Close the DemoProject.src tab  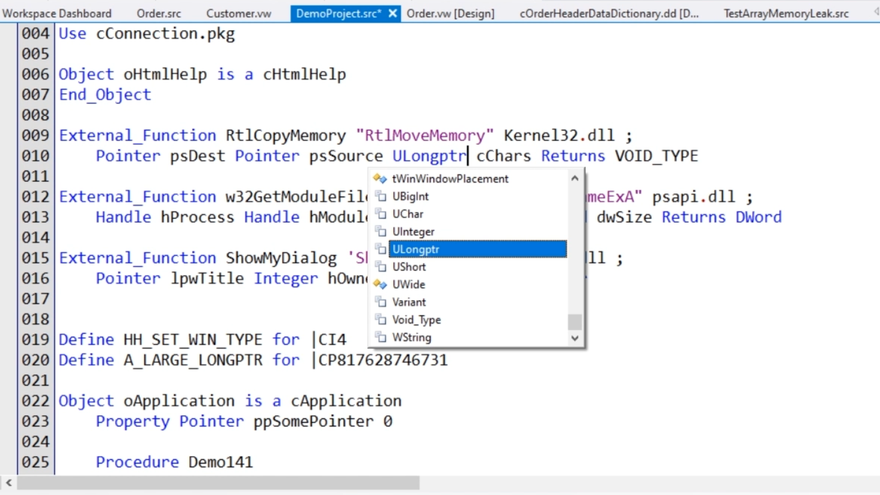coord(393,13)
